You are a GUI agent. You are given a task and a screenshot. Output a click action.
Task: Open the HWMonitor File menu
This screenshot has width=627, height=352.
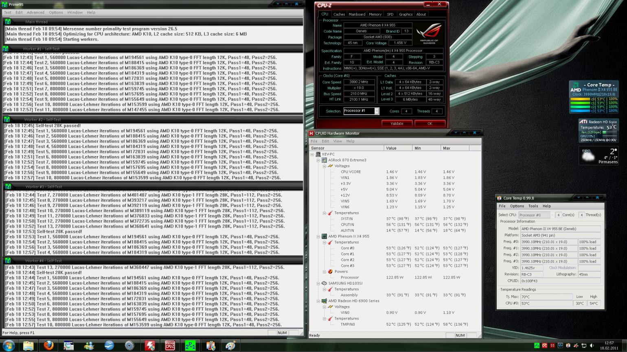314,141
